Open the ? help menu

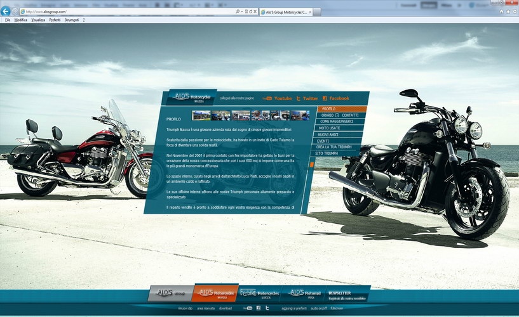(x=84, y=20)
